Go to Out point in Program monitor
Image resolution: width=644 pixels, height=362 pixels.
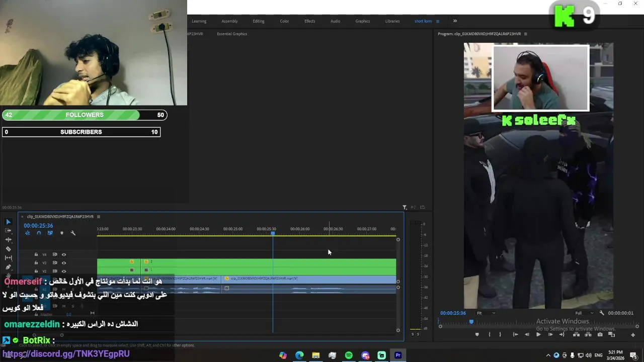tap(562, 334)
